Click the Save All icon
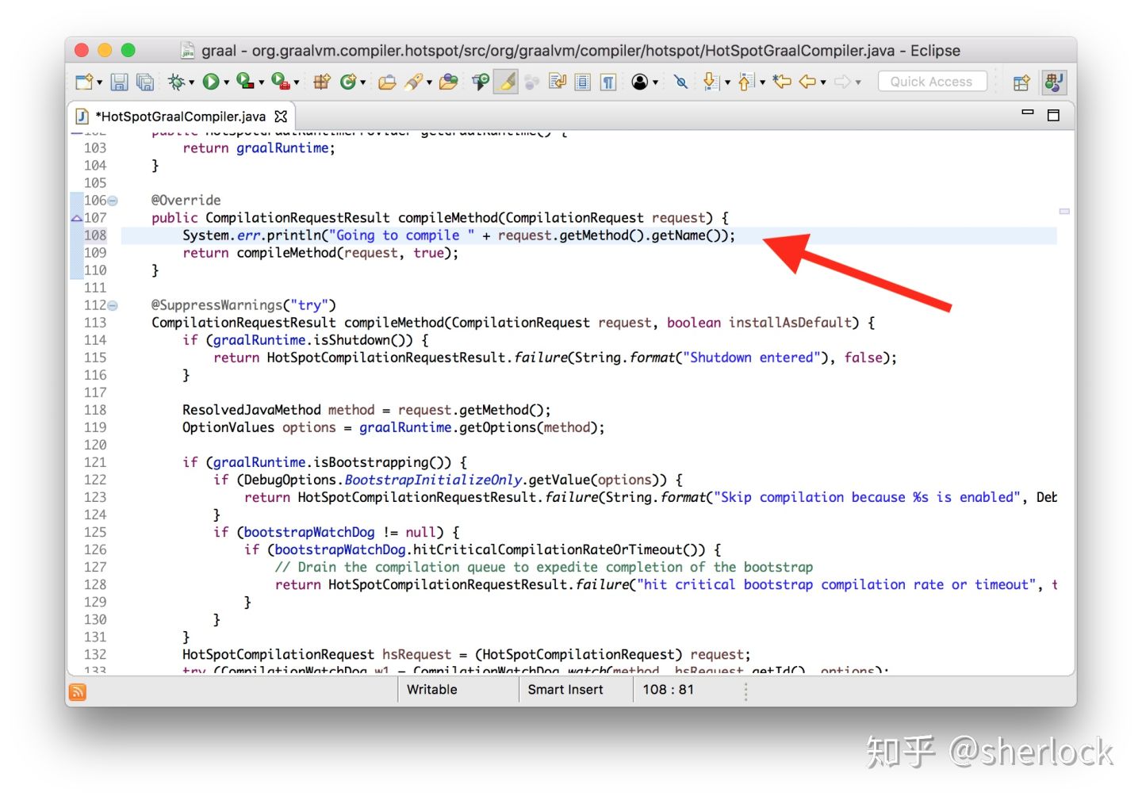1142x800 pixels. pos(145,82)
